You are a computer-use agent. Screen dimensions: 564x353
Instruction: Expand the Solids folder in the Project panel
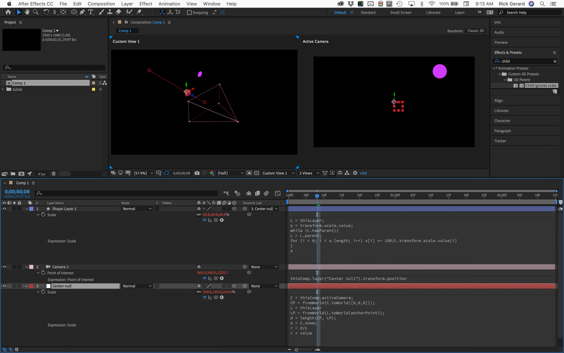pyautogui.click(x=3, y=89)
